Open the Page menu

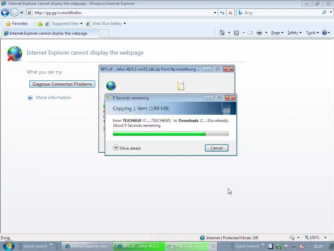coord(277,33)
